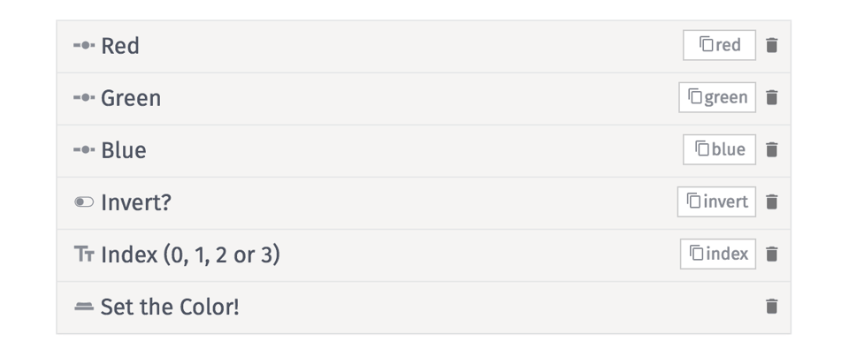Click the toggle icon beside Invert?
This screenshot has height=357, width=849.
pyautogui.click(x=84, y=202)
